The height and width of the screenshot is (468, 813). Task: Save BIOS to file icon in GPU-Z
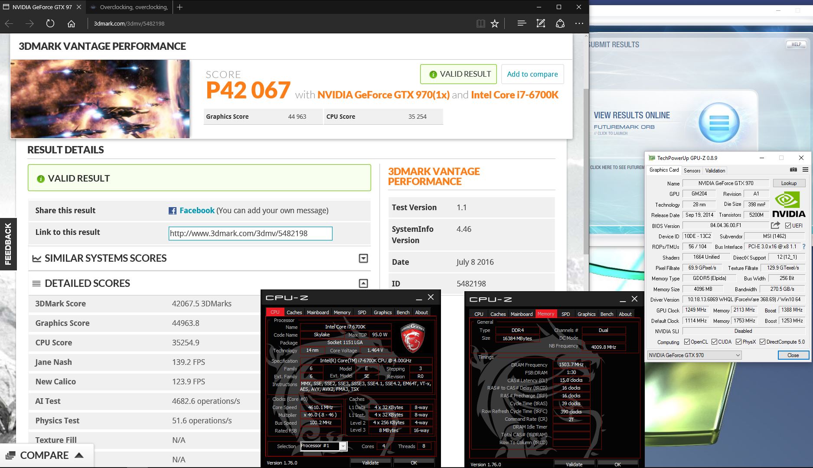tap(775, 225)
